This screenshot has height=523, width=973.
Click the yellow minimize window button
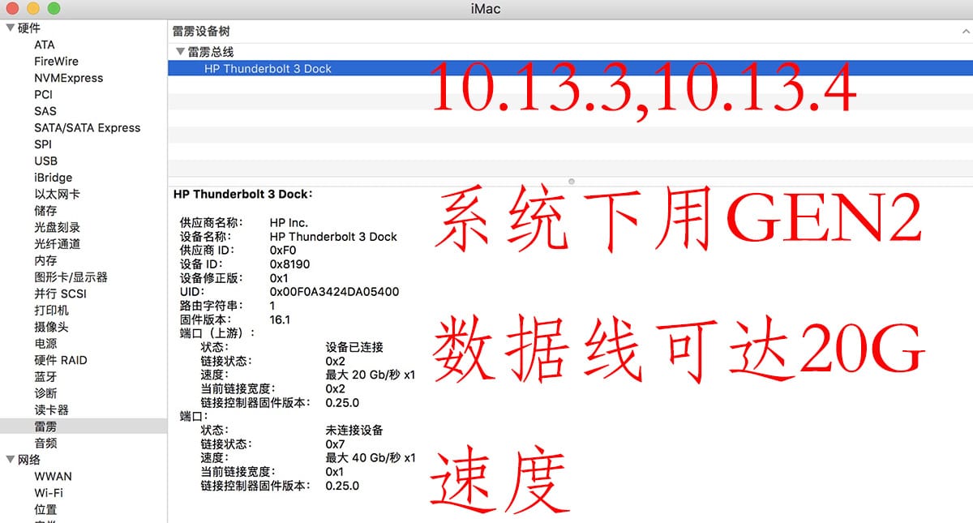click(x=33, y=9)
